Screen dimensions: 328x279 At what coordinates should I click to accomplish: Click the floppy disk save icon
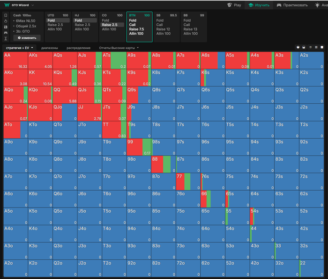pyautogui.click(x=6, y=27)
